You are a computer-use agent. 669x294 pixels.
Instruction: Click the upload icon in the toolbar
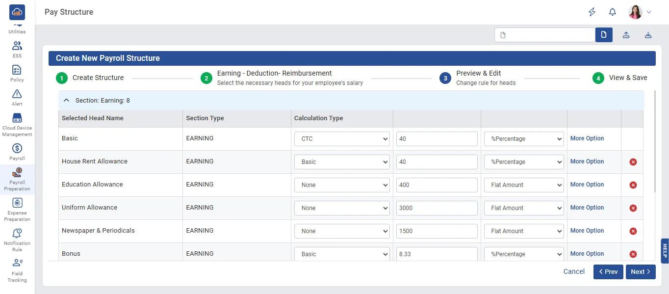click(x=626, y=35)
